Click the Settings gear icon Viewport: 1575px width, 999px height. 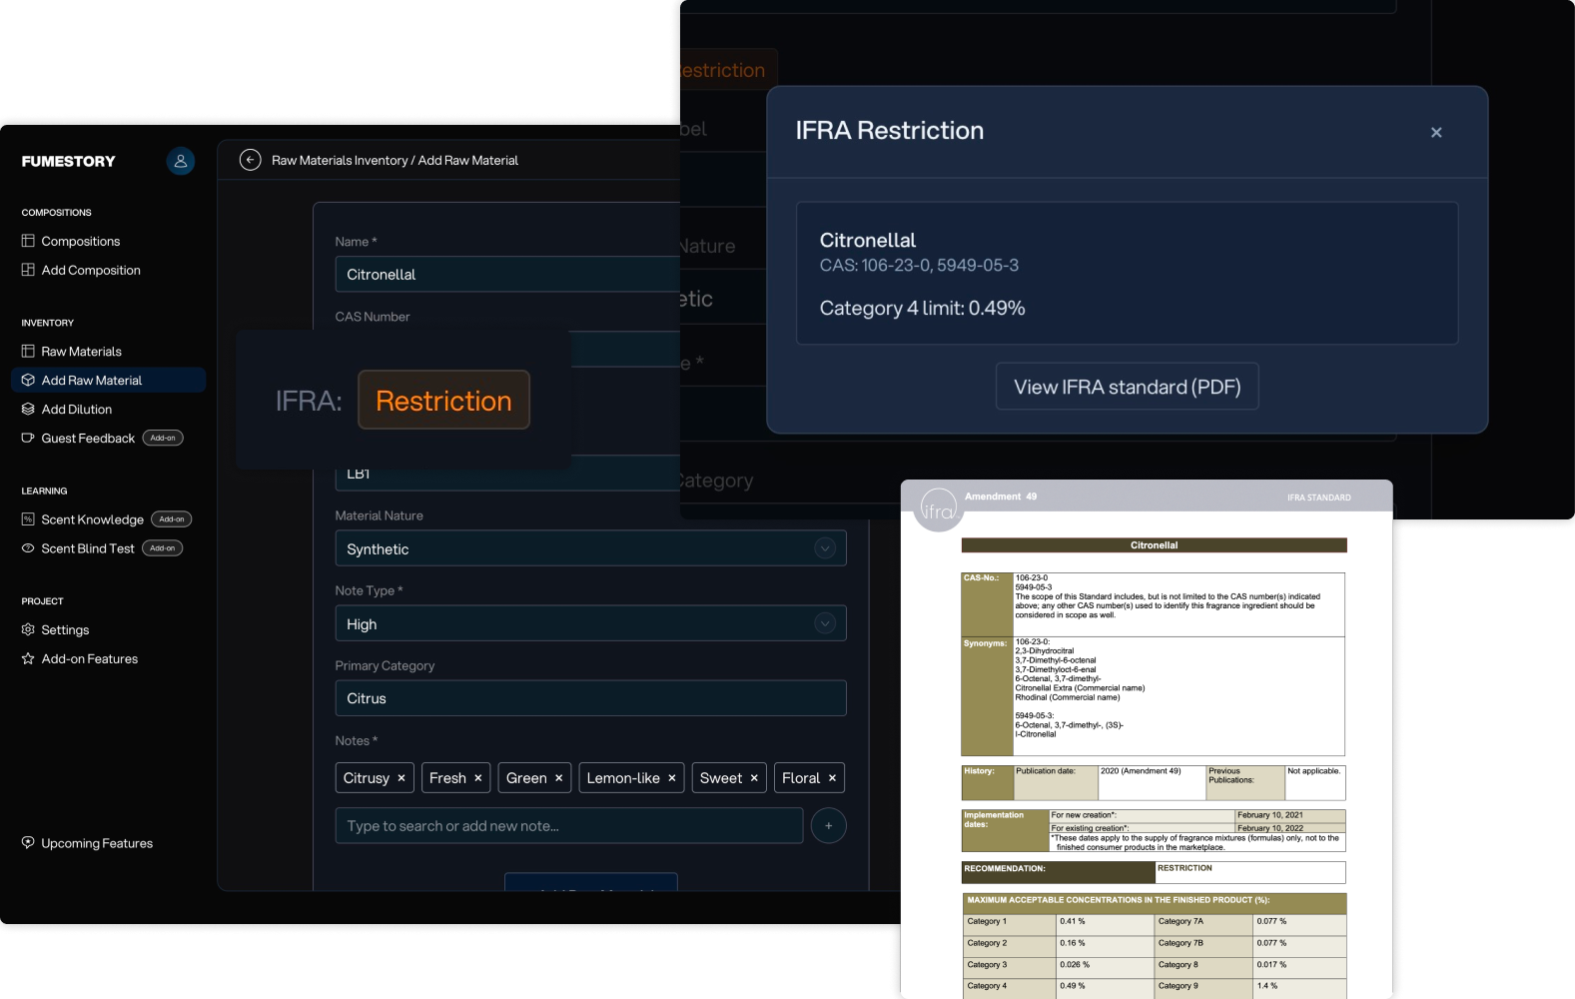pyautogui.click(x=28, y=630)
